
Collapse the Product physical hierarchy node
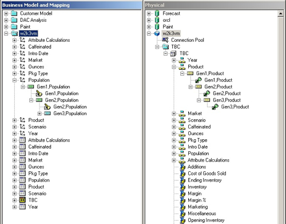(x=174, y=67)
